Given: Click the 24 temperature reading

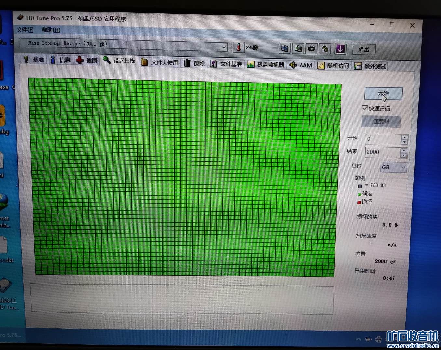Looking at the screenshot, I should coord(252,48).
